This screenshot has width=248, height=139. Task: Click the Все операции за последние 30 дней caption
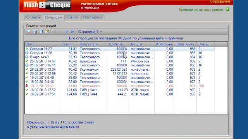(x=126, y=38)
